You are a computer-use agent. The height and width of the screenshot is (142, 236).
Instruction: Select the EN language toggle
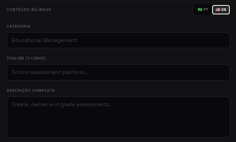[221, 10]
